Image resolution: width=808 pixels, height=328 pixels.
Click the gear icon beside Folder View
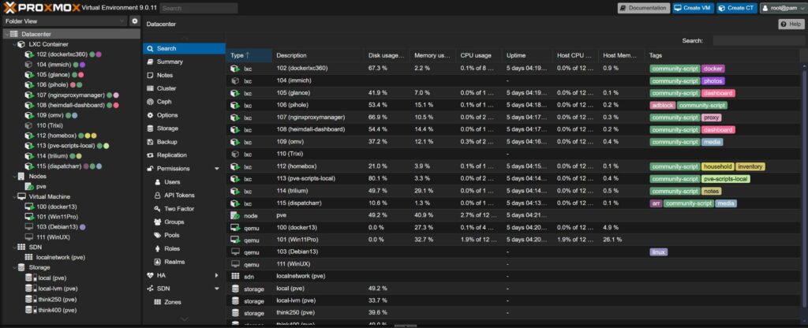click(x=134, y=21)
